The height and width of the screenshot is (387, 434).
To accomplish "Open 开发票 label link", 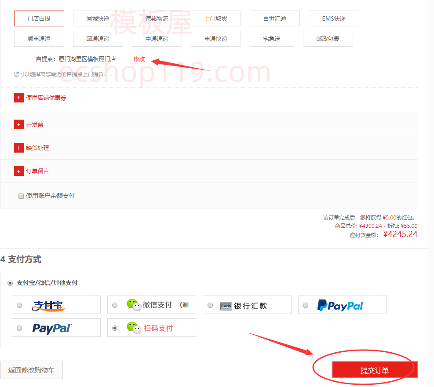I will coord(35,124).
